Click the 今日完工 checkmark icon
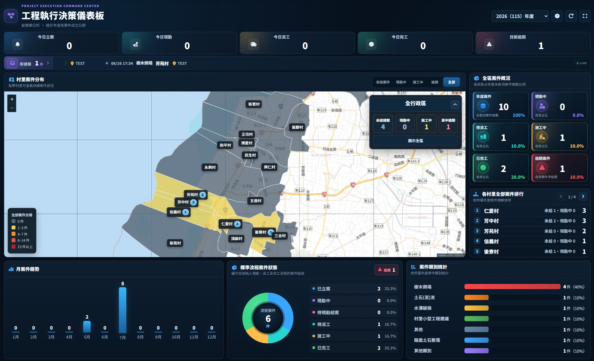 (x=372, y=44)
